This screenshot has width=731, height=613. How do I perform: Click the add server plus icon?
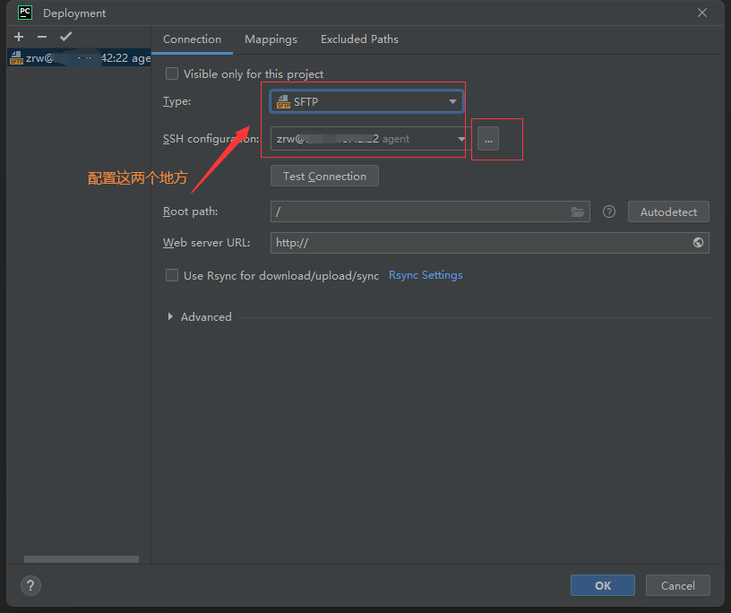[x=19, y=37]
